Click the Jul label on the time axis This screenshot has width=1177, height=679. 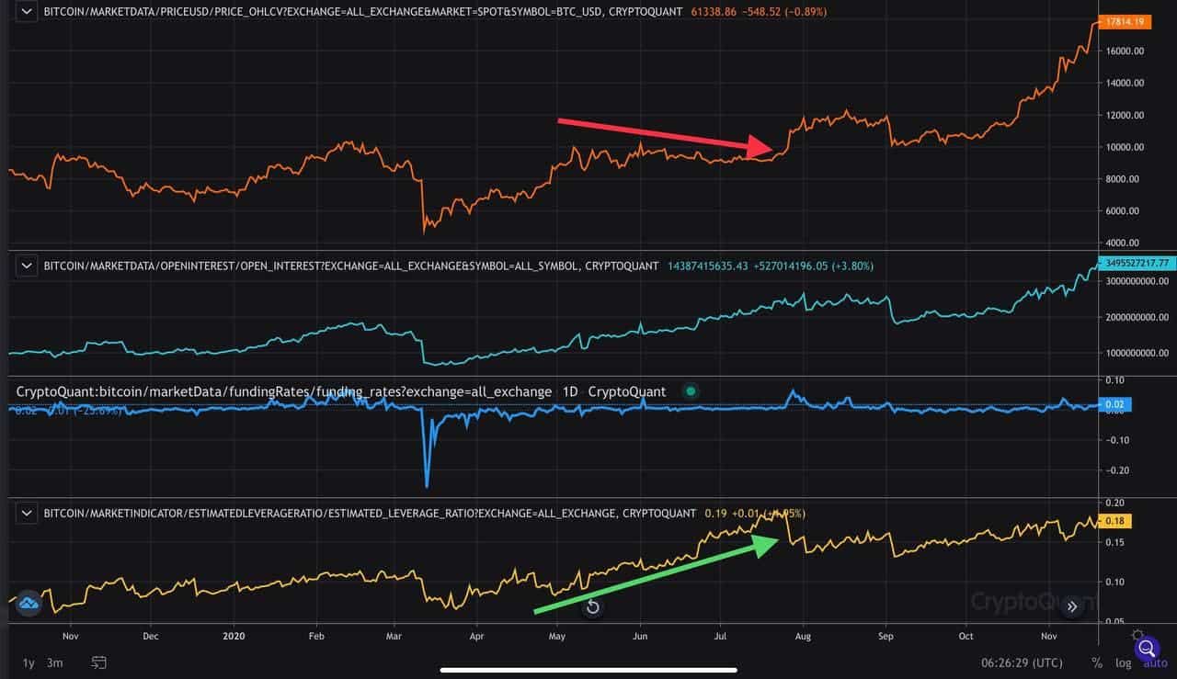click(721, 635)
